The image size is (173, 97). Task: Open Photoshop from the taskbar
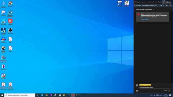[68, 95]
